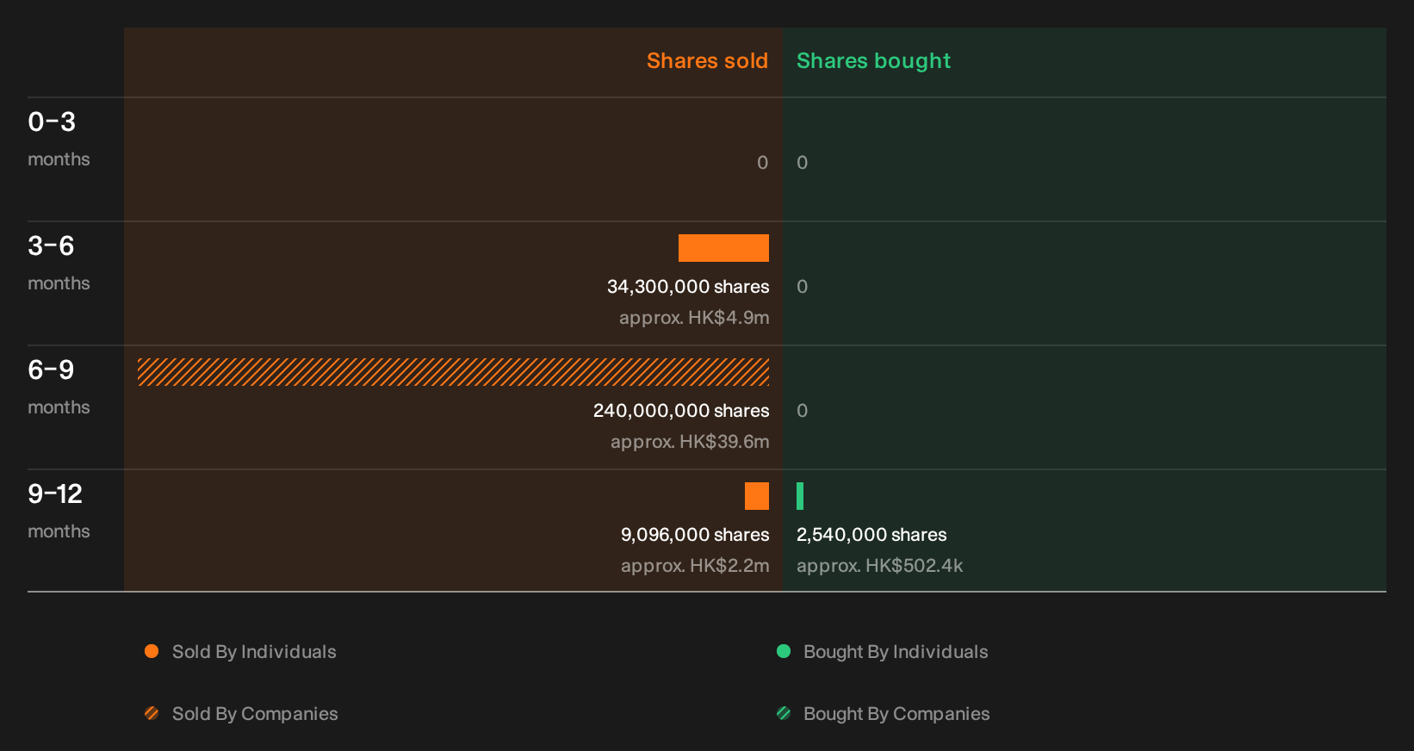Click the striped orange 6-9 months sold bar
1414x751 pixels.
pos(453,372)
